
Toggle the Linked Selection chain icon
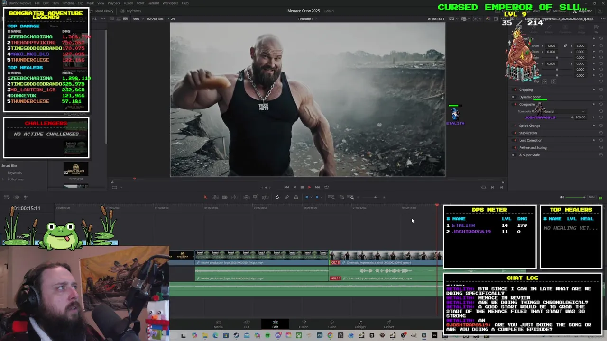[x=287, y=197]
